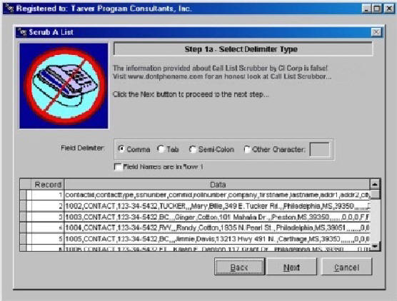This screenshot has width=397, height=301.
Task: Go to the previous step with Back
Action: 239,267
